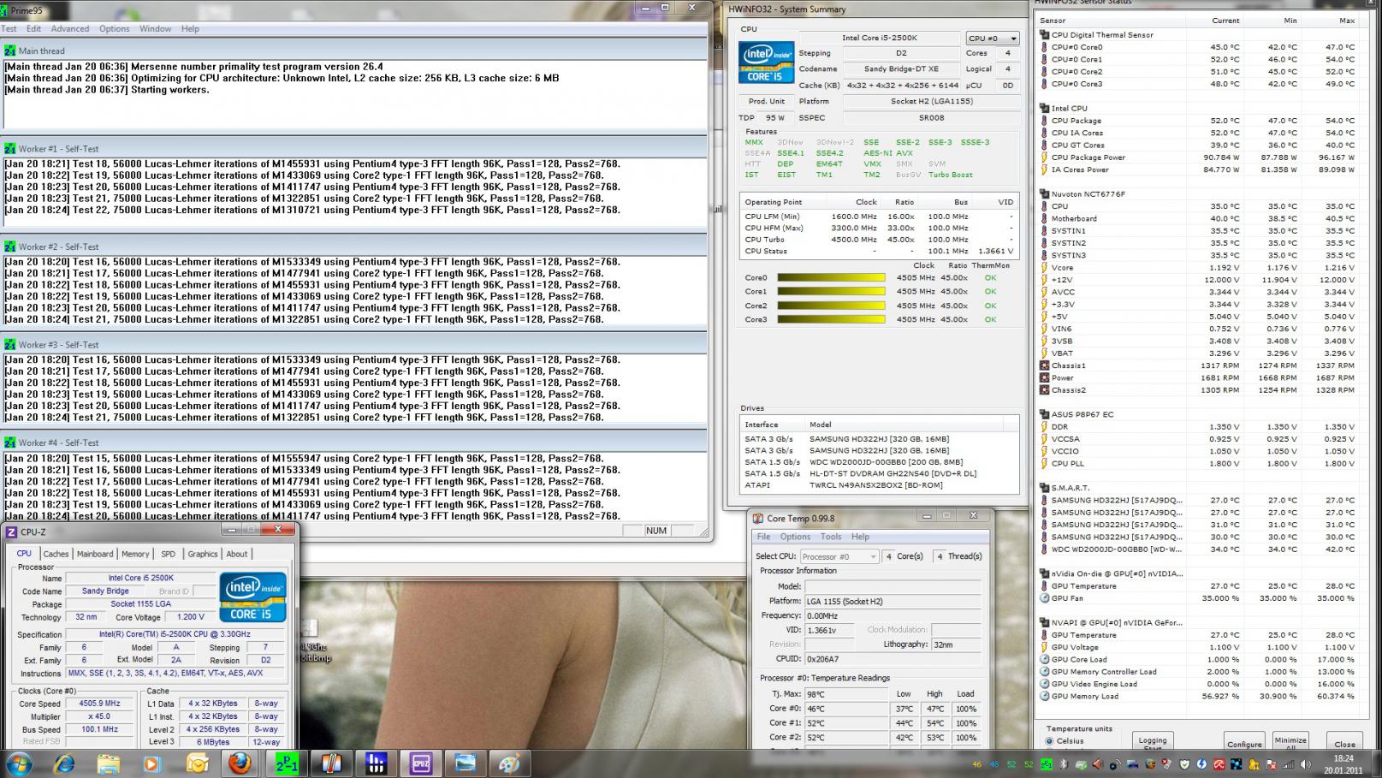Click the volume speaker tray icon

(x=1304, y=764)
